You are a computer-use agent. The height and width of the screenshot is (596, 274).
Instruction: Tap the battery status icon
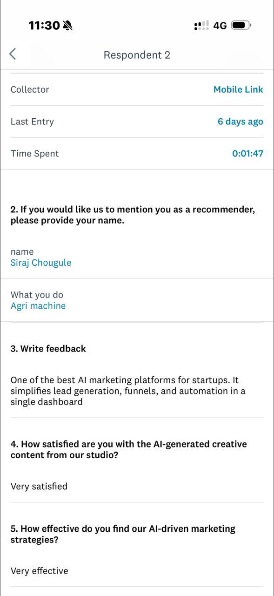pos(241,25)
